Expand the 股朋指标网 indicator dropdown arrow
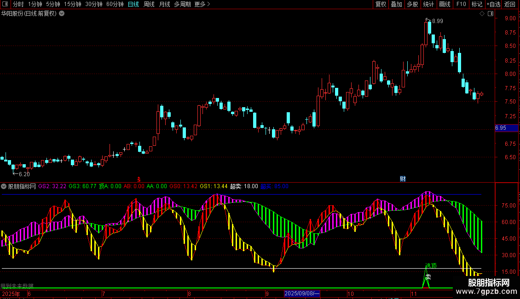 click(4, 186)
